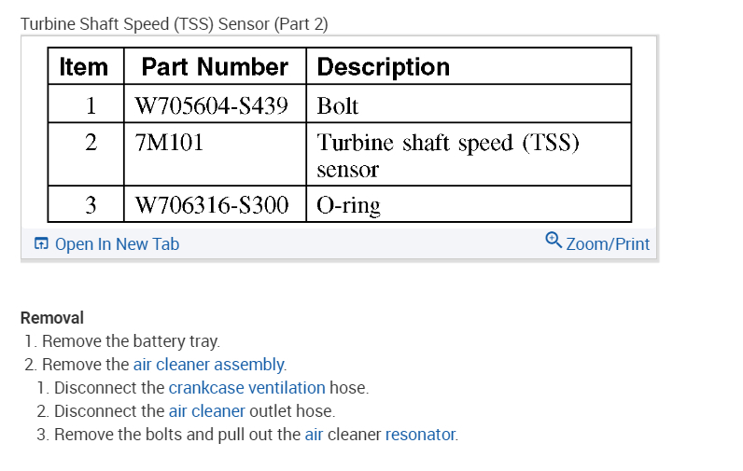Follow the 'crankcase ventilation' link
Viewport: 743px width, 471px height.
[246, 388]
